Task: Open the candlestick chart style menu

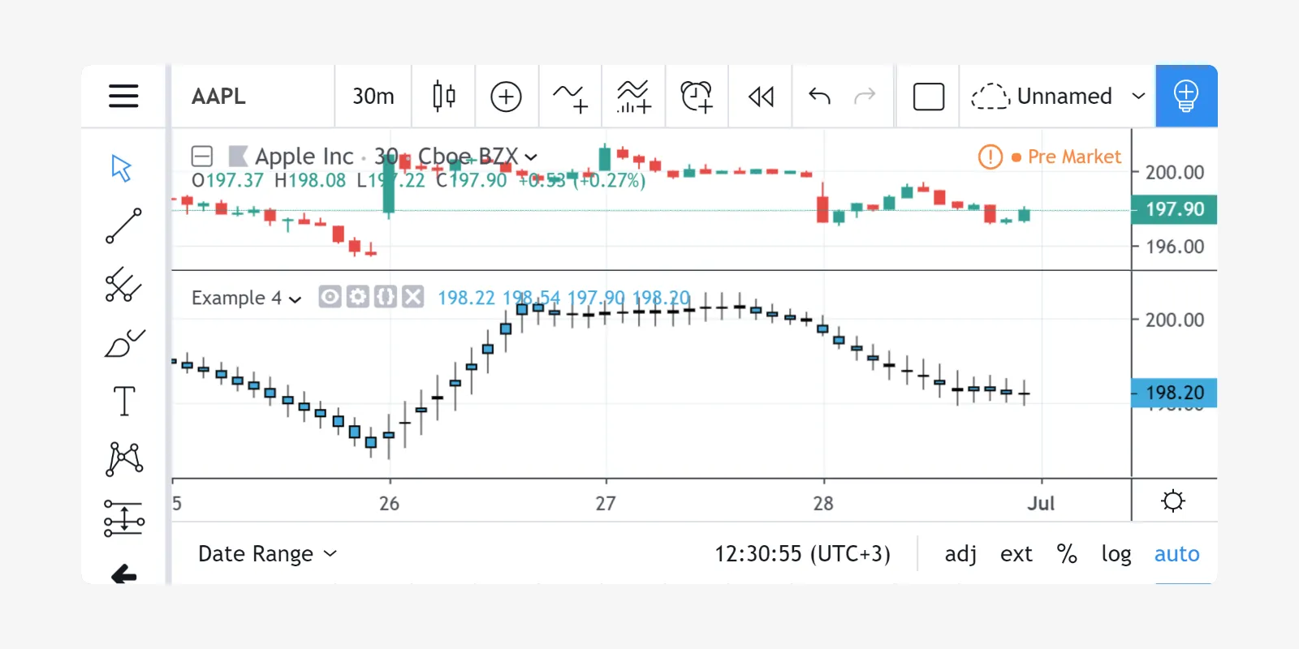Action: [x=443, y=96]
